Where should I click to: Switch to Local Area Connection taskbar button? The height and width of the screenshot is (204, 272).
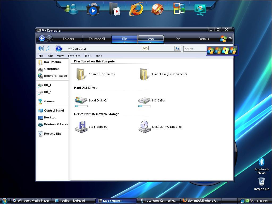point(159,201)
